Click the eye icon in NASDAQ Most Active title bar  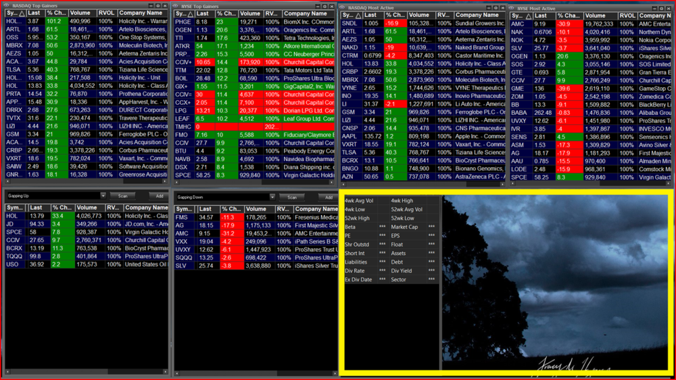click(342, 7)
